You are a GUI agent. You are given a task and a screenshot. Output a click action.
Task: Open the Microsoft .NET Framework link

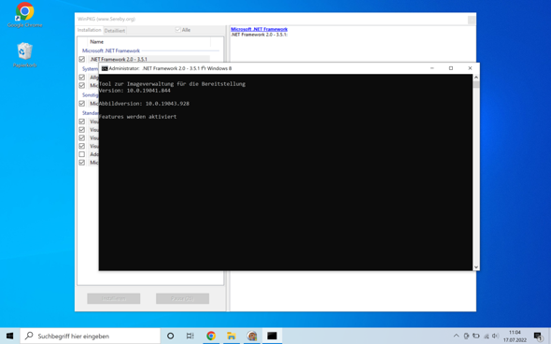(x=259, y=29)
